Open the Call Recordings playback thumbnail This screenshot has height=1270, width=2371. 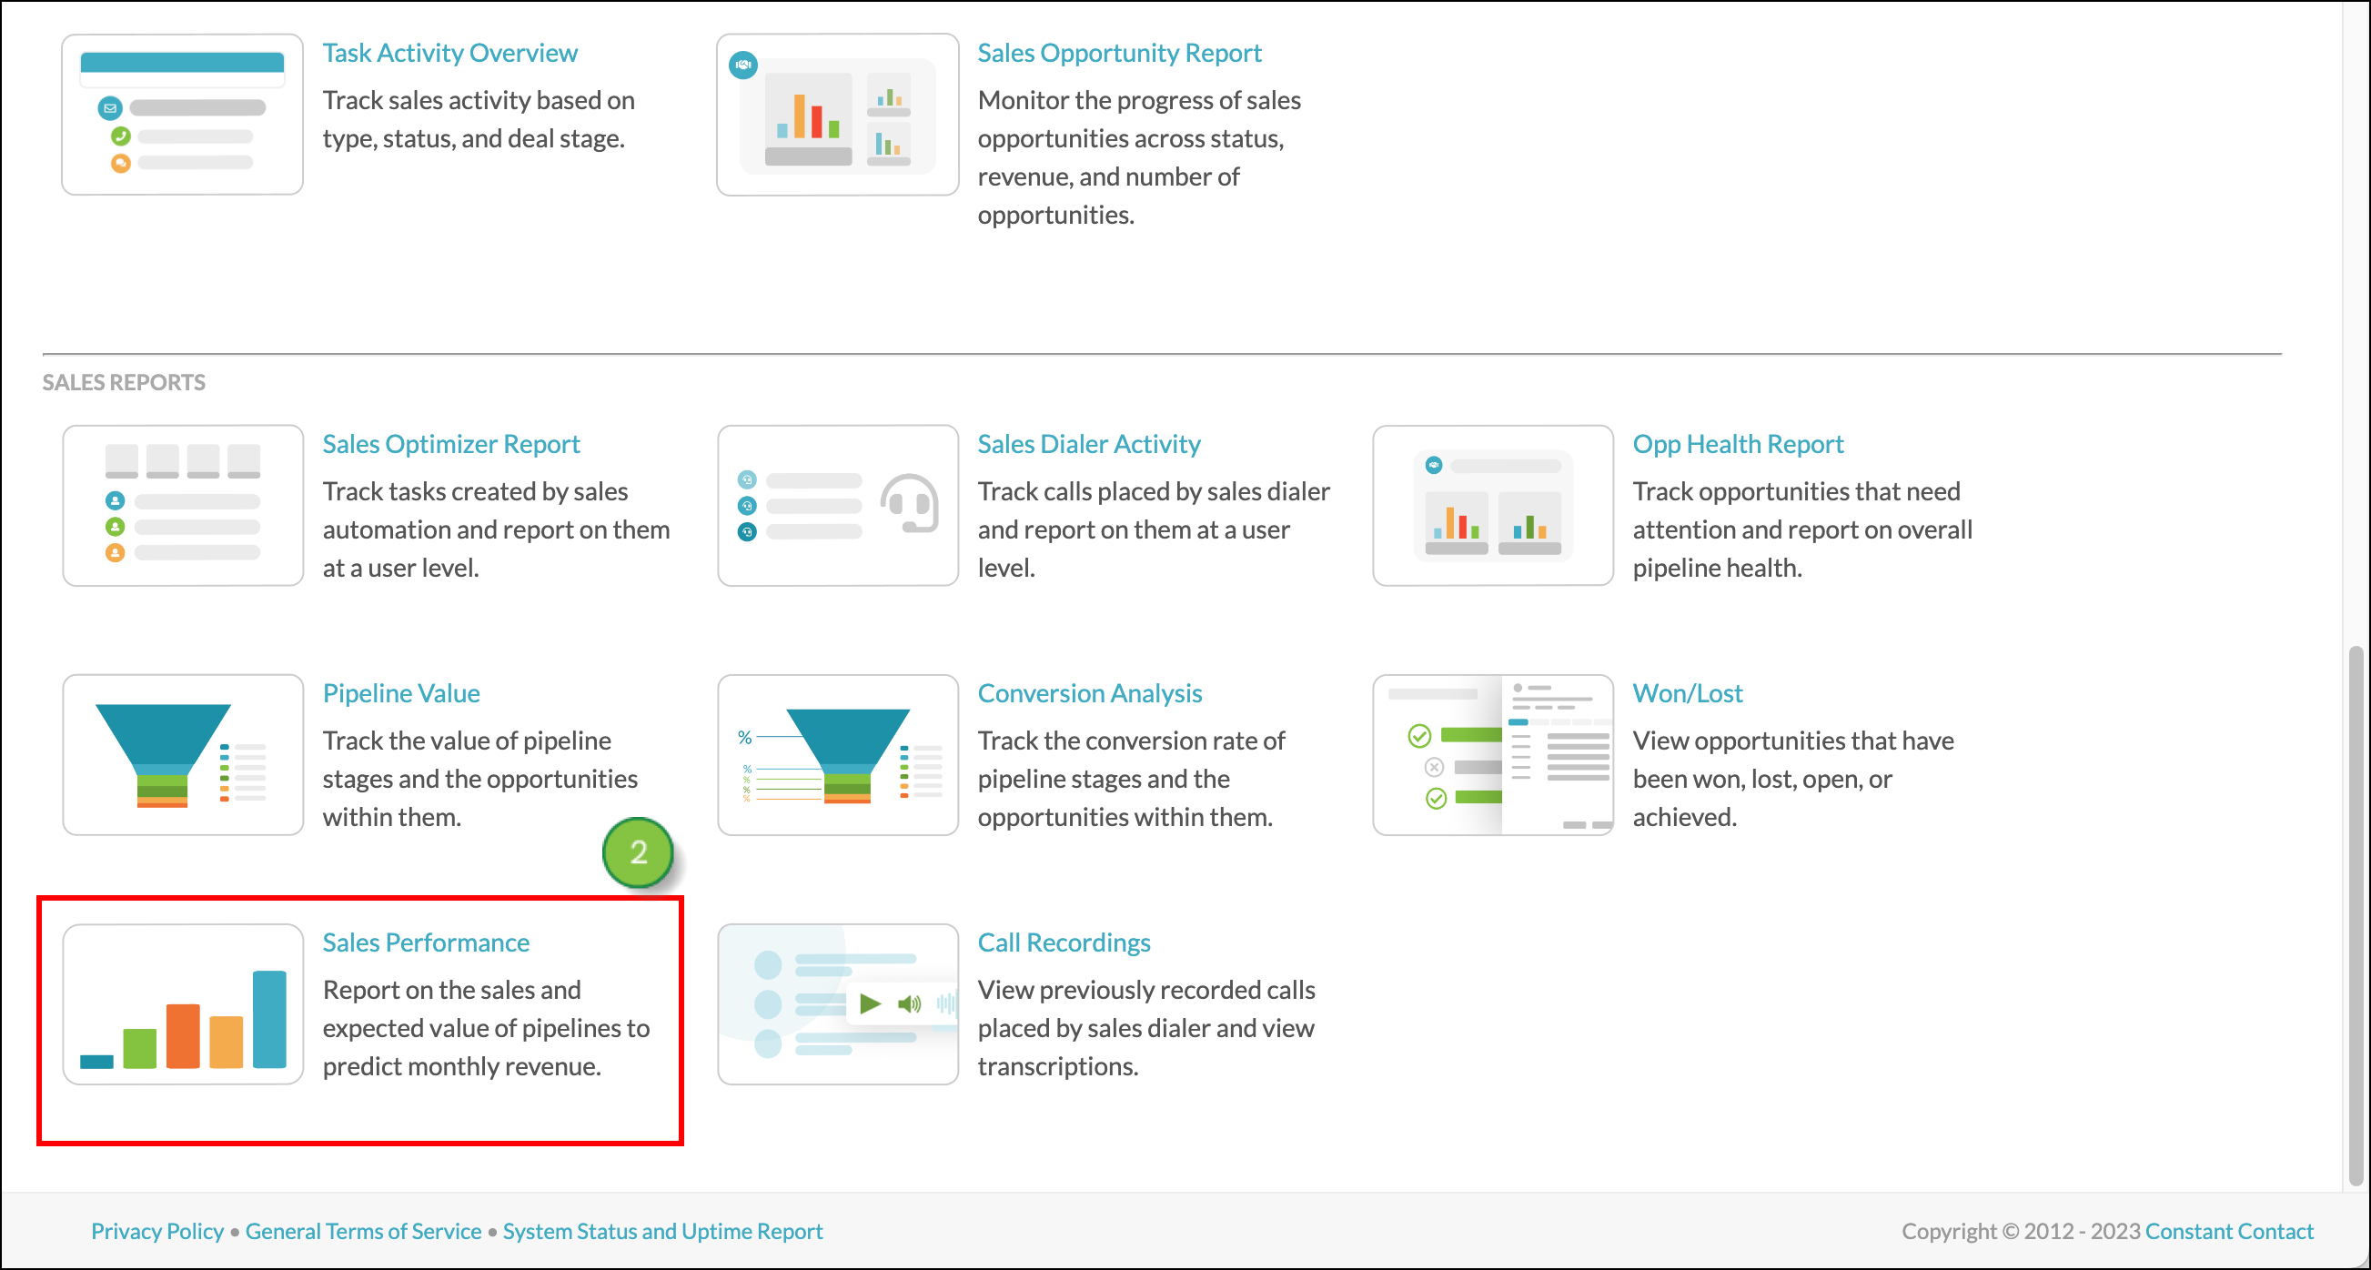pyautogui.click(x=838, y=1004)
